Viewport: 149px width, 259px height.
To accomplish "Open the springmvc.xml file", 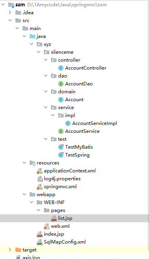I will point(60,187).
